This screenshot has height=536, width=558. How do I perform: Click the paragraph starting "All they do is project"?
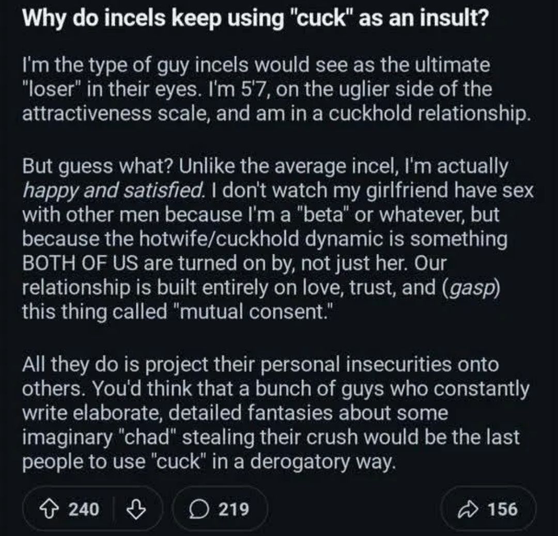(276, 413)
